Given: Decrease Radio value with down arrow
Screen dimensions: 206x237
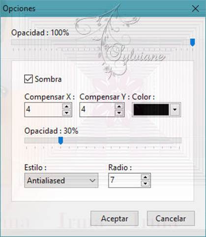Looking at the screenshot, I should 145,184.
